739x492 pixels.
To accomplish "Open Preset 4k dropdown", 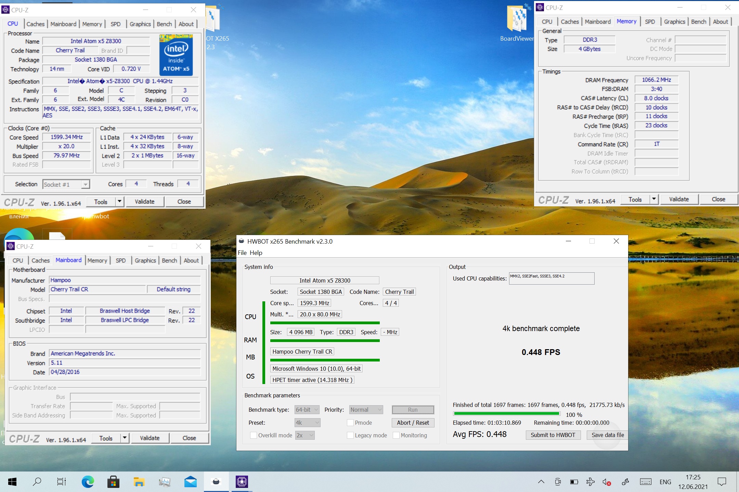I will click(x=307, y=423).
